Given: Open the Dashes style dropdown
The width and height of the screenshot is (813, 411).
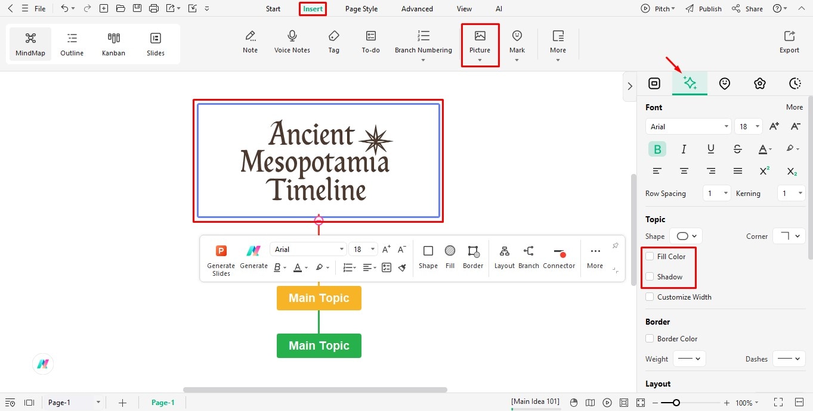Looking at the screenshot, I should click(789, 359).
